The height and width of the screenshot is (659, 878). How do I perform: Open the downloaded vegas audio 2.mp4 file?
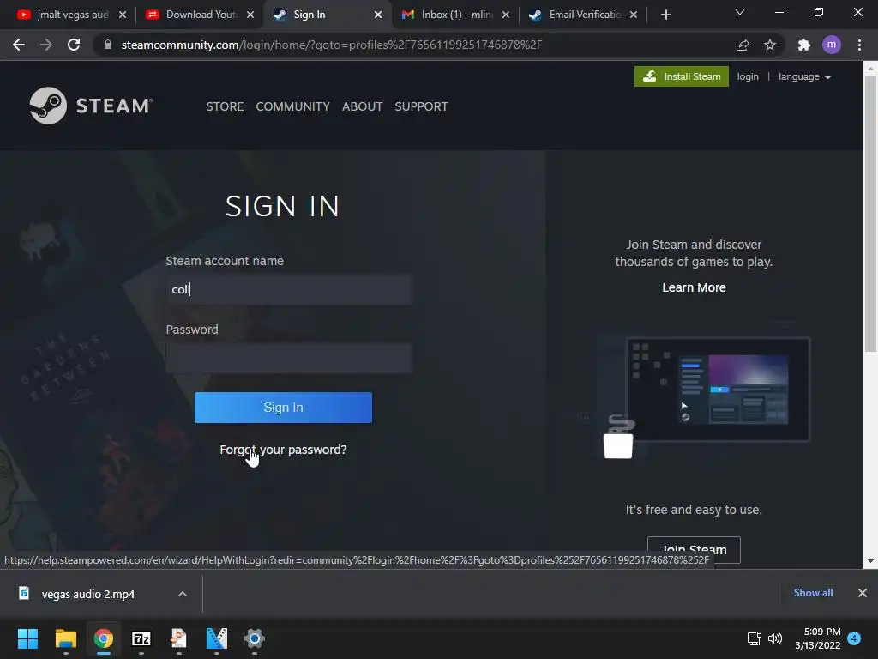point(88,594)
